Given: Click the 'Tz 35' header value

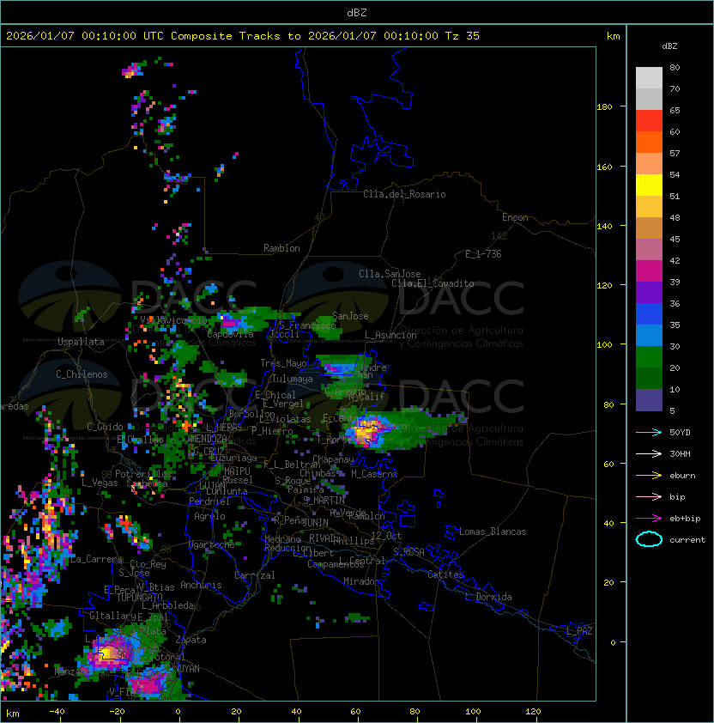Looking at the screenshot, I should pos(463,36).
